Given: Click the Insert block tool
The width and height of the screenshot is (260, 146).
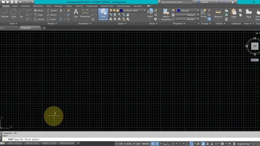Looking at the screenshot, I should coord(150,13).
